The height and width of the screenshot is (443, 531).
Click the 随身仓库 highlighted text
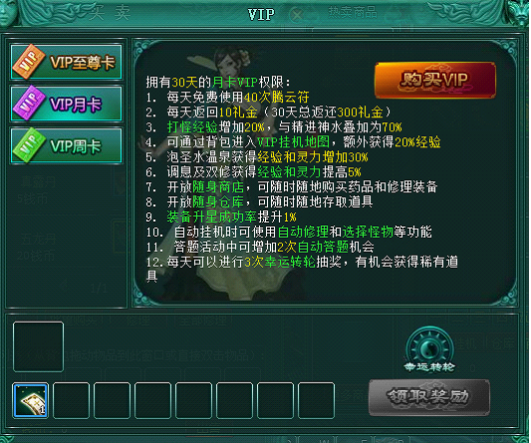tap(218, 202)
